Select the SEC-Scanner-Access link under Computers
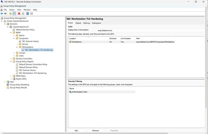Screen dimensions: 208x134 tap(30, 41)
